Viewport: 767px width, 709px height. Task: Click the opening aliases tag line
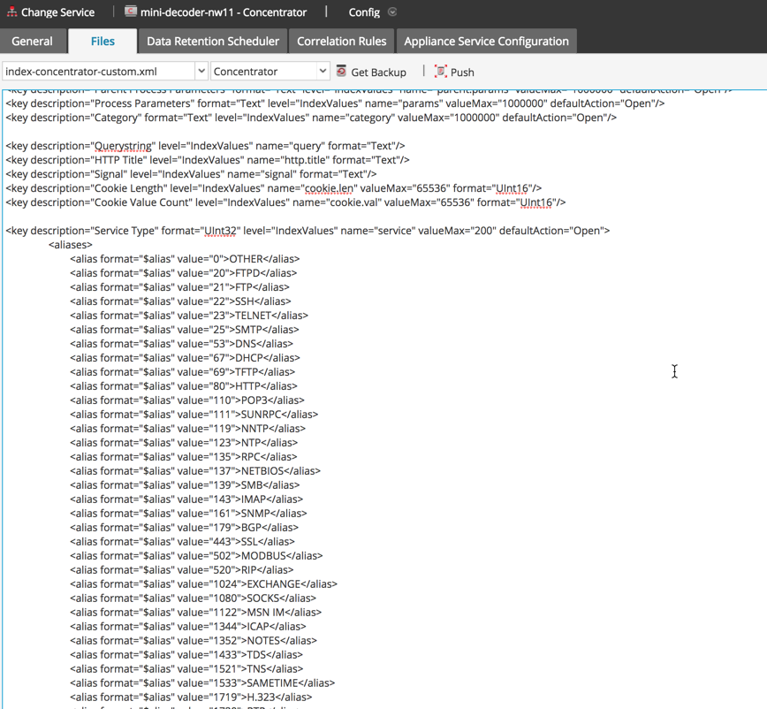71,245
